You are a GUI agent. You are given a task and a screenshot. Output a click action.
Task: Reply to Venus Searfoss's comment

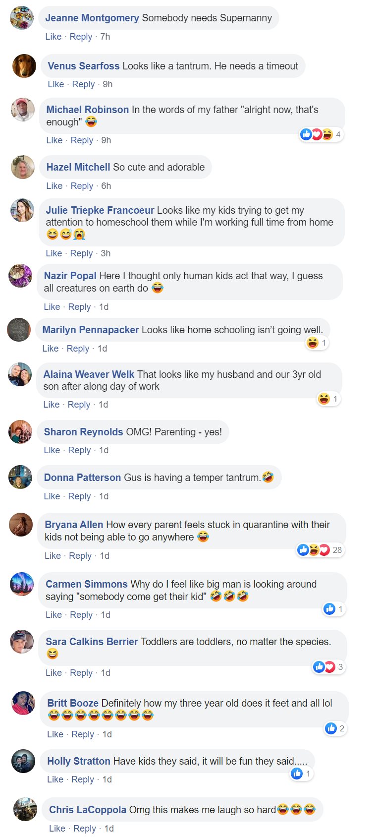coord(83,84)
